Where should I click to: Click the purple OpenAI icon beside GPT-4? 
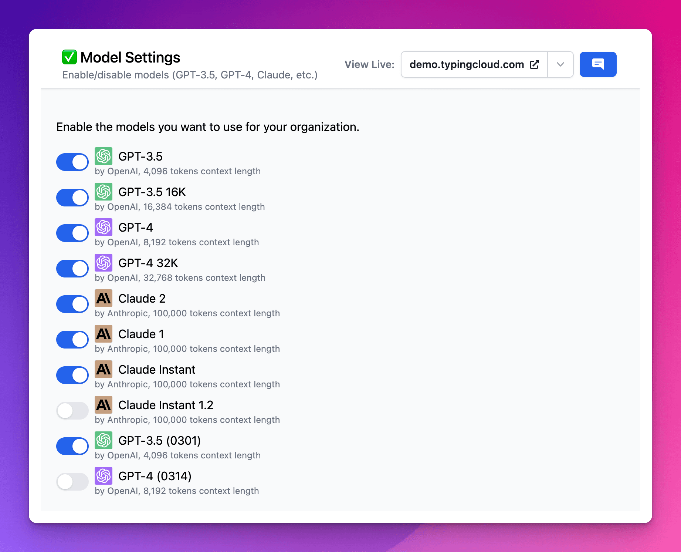click(104, 227)
